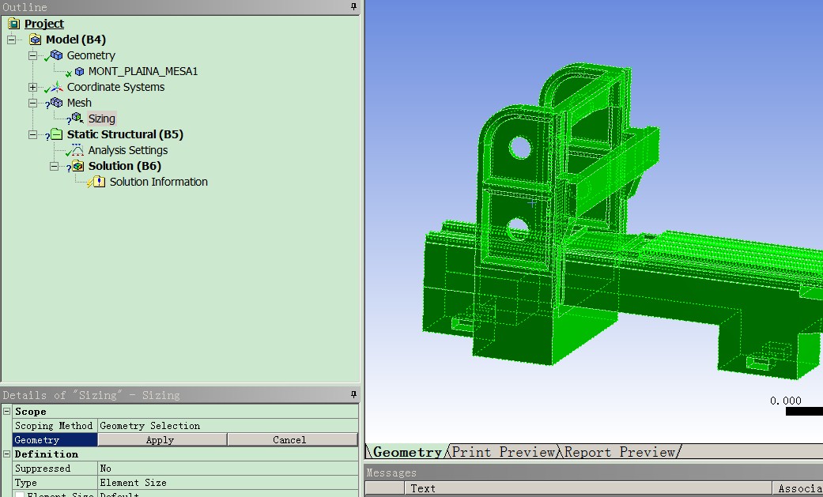Apply the geometry selection

162,440
